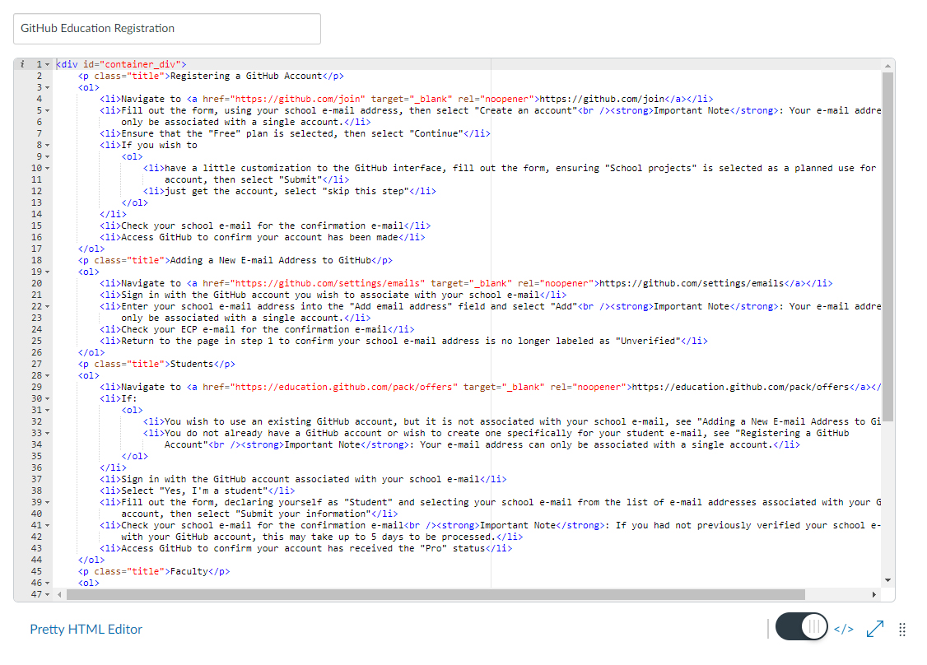Click the education.github.com/pack/offers href on line 29

[344, 387]
